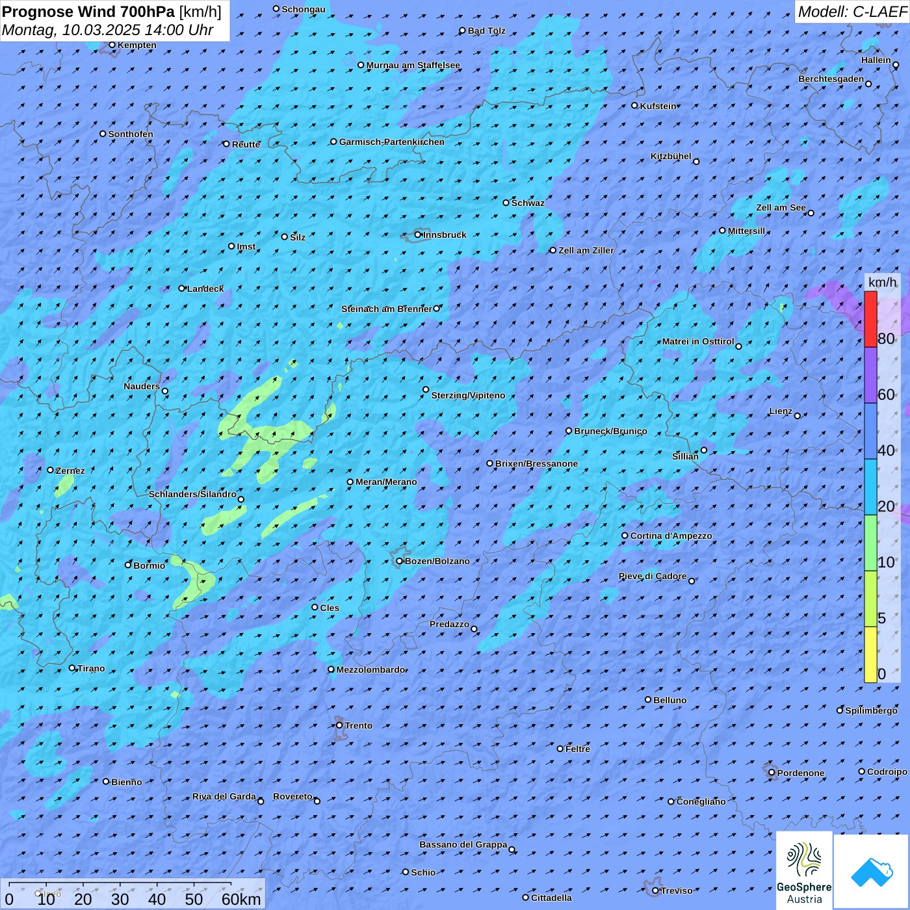Click the Bassano del Grappa label
This screenshot has width=910, height=910.
tap(463, 844)
